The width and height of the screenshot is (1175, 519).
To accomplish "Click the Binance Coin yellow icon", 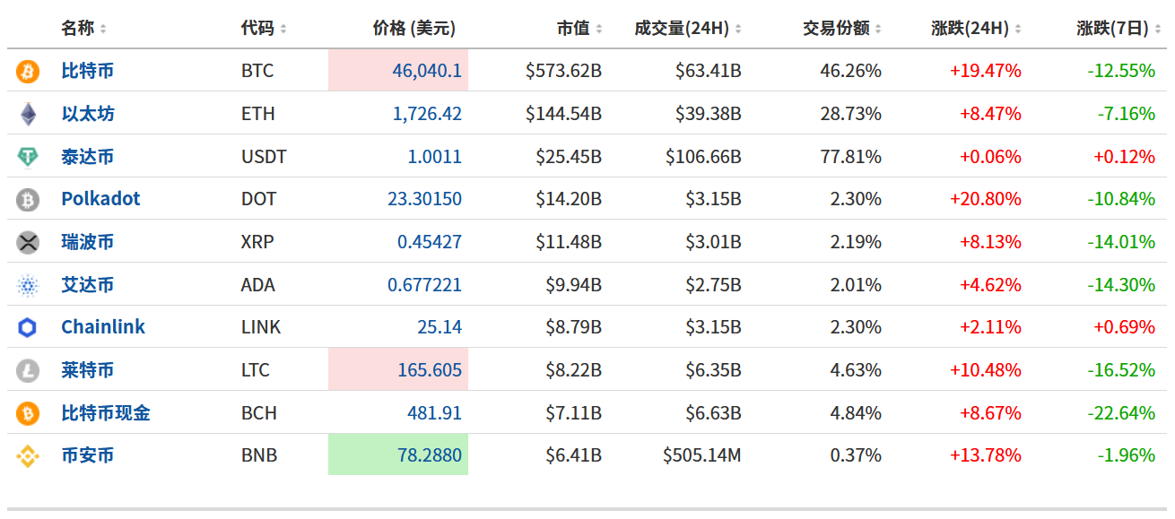I will pyautogui.click(x=28, y=456).
